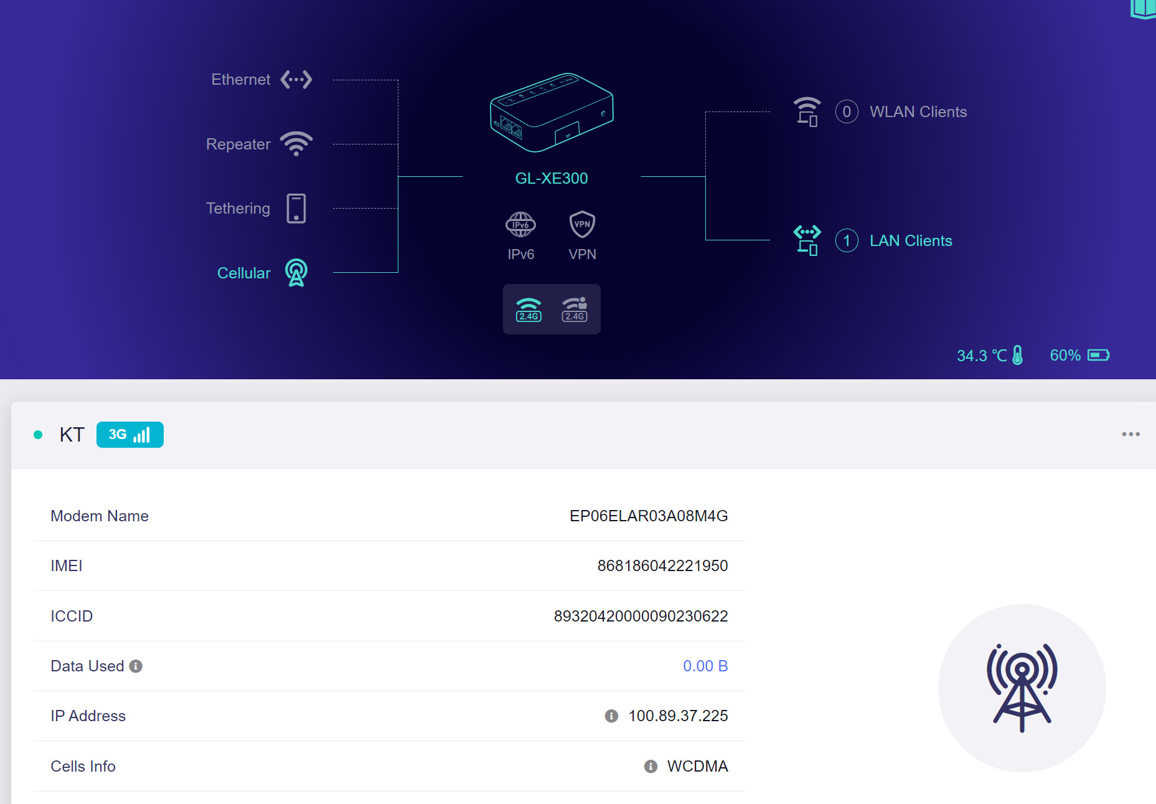Open the Repeater Wi-Fi icon
This screenshot has width=1156, height=804.
pyautogui.click(x=296, y=144)
